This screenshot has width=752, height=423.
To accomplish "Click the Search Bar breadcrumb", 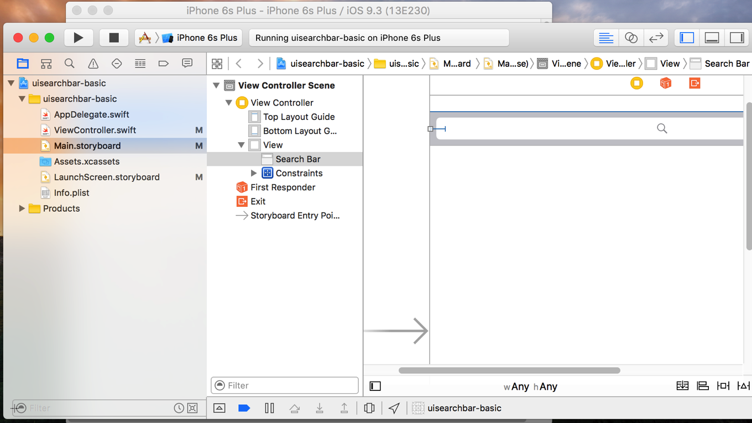I will [720, 64].
